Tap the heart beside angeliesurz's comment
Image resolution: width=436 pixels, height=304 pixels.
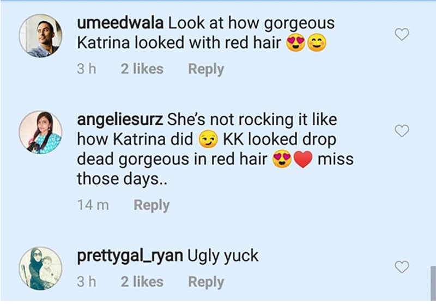[x=402, y=131]
